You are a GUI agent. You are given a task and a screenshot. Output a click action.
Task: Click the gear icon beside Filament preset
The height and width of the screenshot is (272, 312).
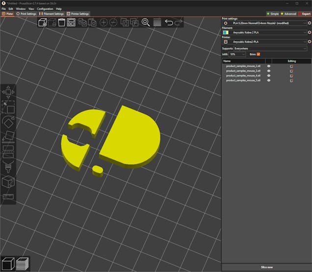tap(310, 32)
